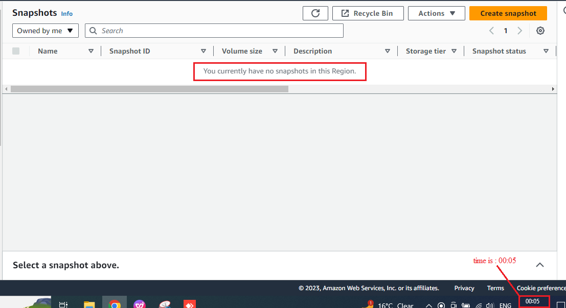The width and height of the screenshot is (566, 308).
Task: Click the Create snapshot button
Action: [x=508, y=13]
